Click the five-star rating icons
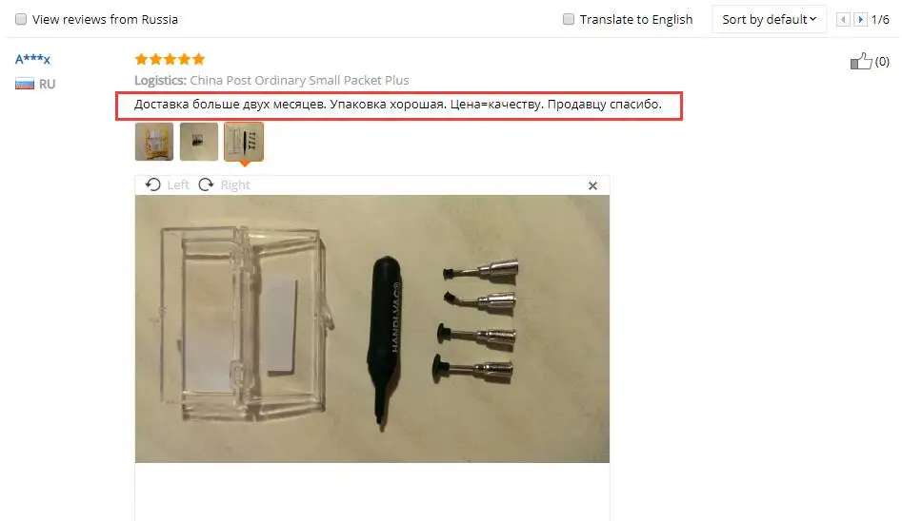 point(170,59)
